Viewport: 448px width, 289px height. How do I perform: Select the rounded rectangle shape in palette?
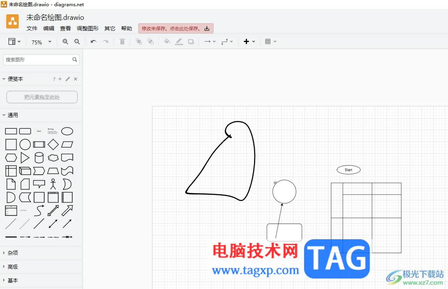pos(25,131)
